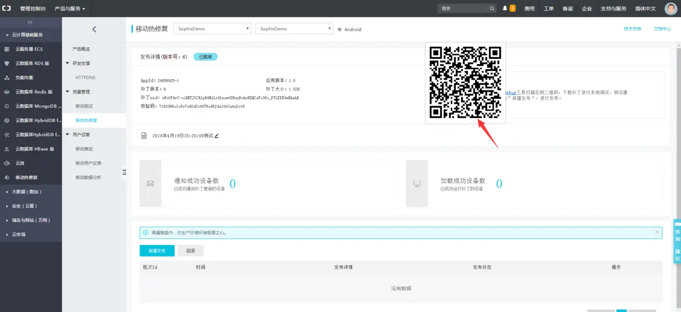The height and width of the screenshot is (312, 681).
Task: Open 管理控制台 in top bar
Action: [33, 9]
